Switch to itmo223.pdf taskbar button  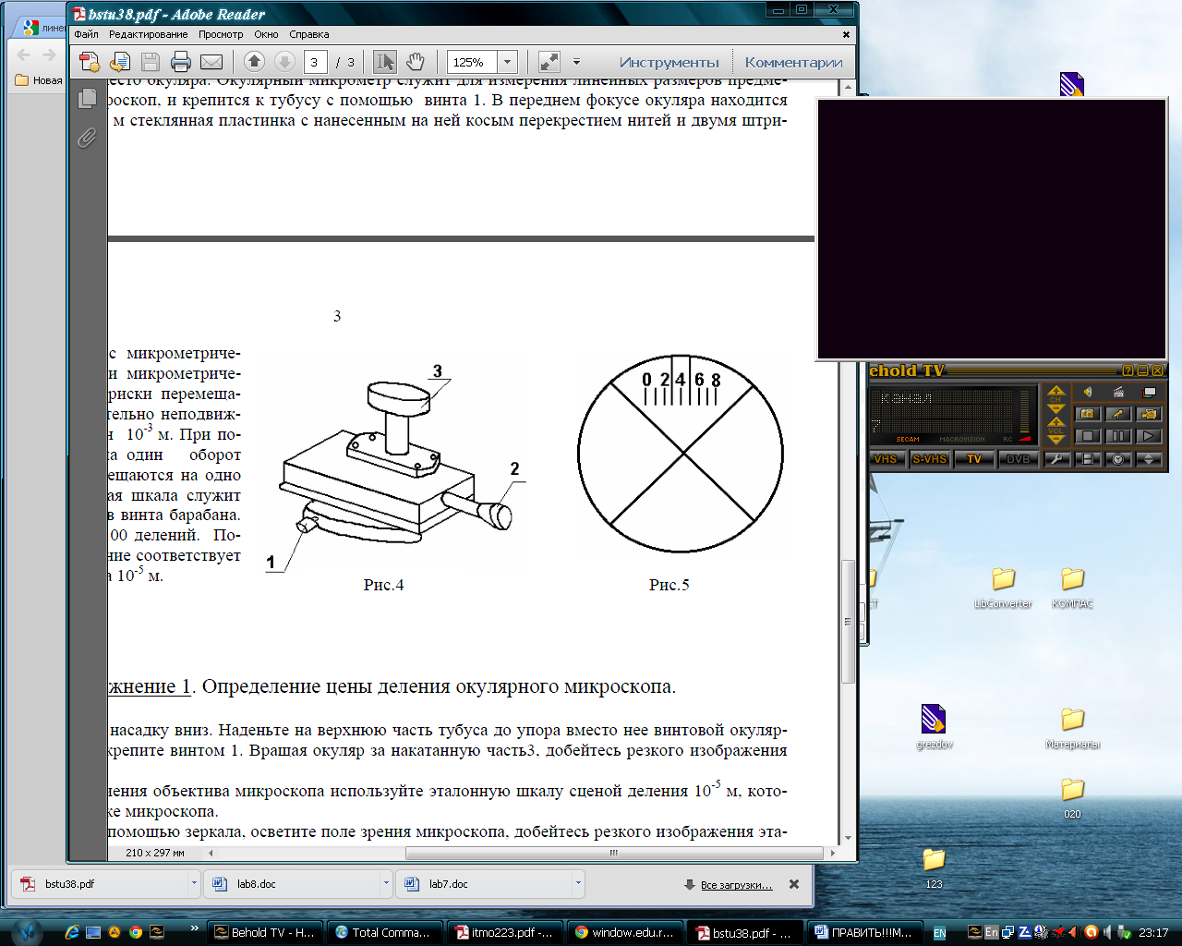point(504,932)
